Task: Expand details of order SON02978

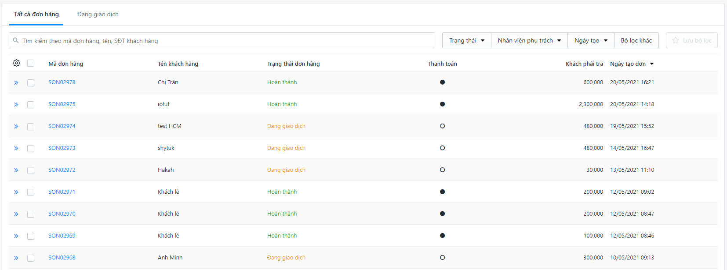Action: coord(16,82)
